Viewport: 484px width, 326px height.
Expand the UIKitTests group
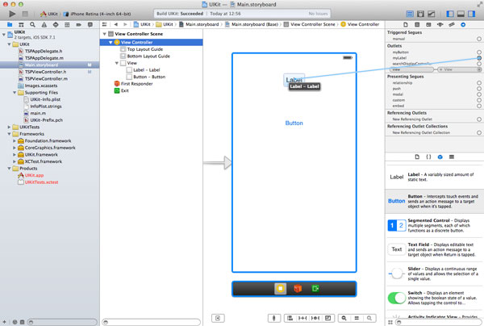pyautogui.click(x=9, y=127)
